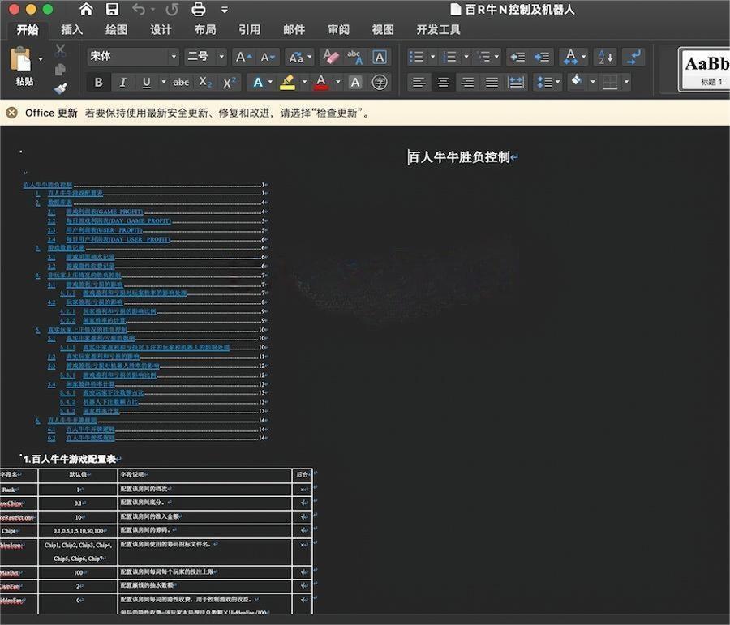Apply shading paint bucket

[x=577, y=81]
